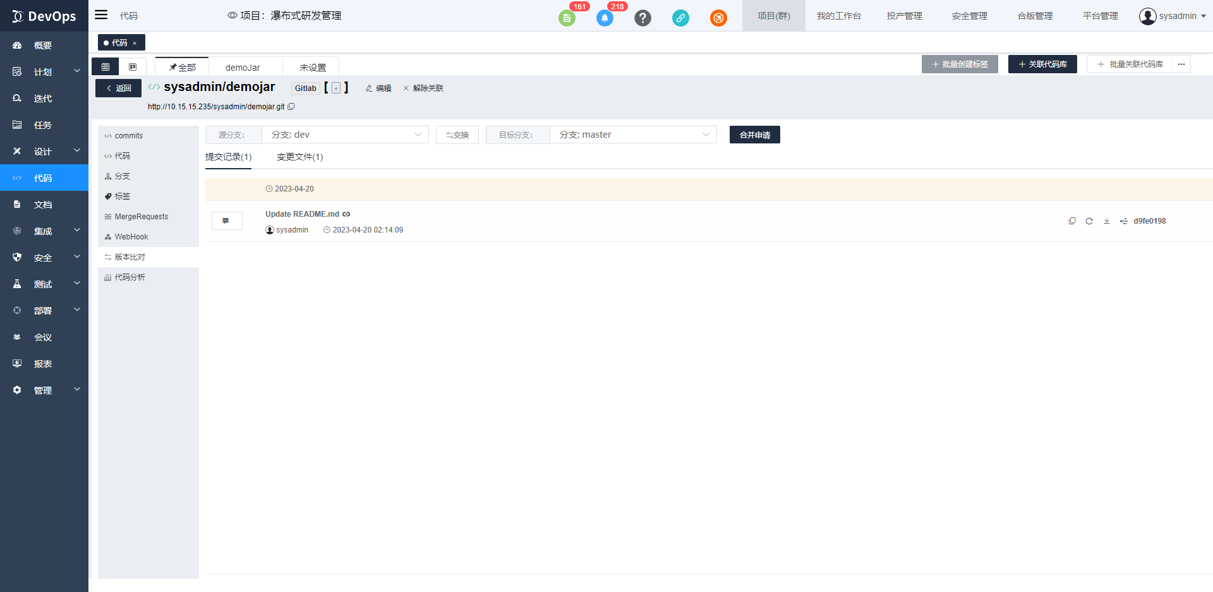This screenshot has width=1213, height=592.
Task: Click the 合并申请 button
Action: tap(754, 135)
